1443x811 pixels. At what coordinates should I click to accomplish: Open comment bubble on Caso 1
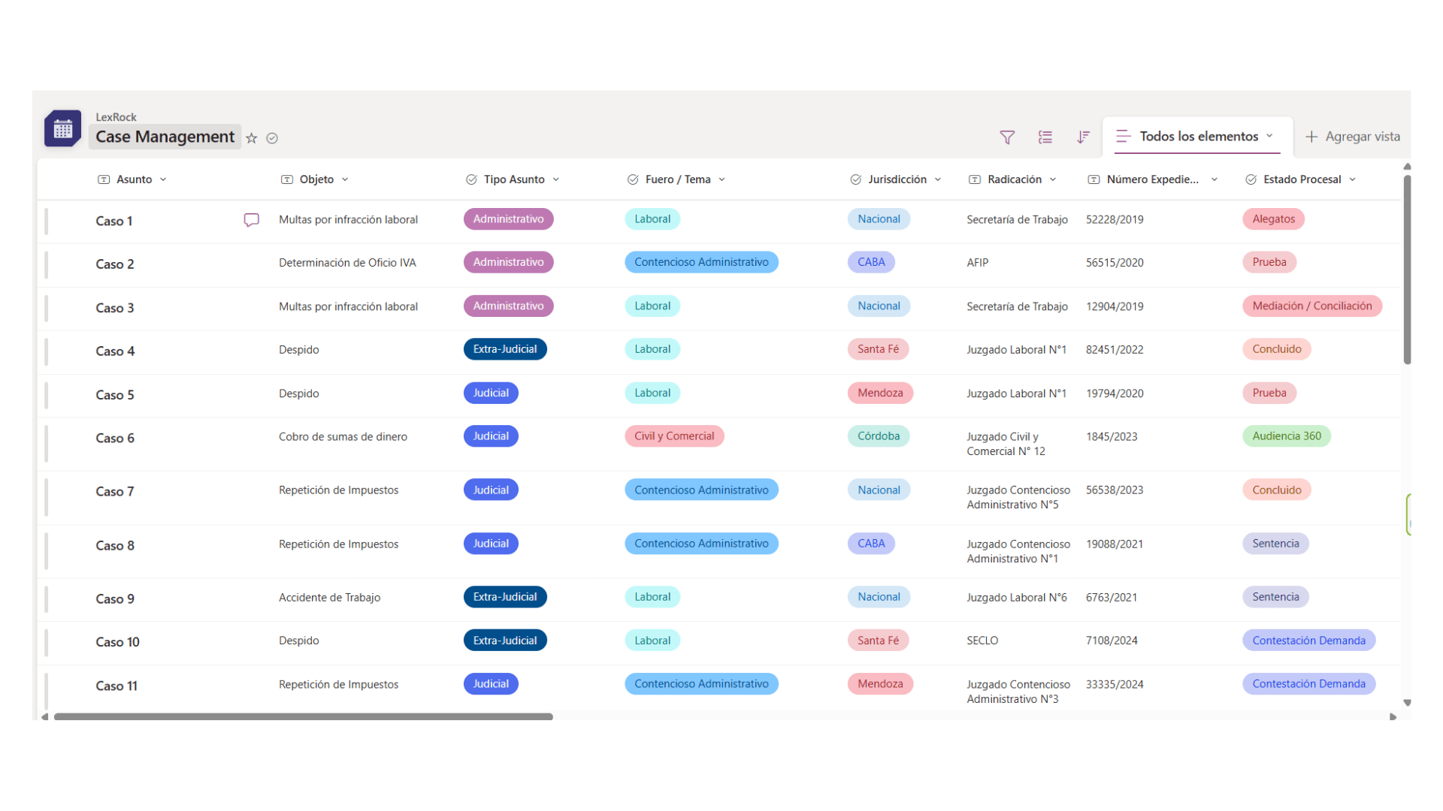click(x=251, y=220)
